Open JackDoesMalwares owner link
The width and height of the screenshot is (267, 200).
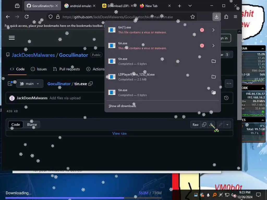click(x=33, y=55)
